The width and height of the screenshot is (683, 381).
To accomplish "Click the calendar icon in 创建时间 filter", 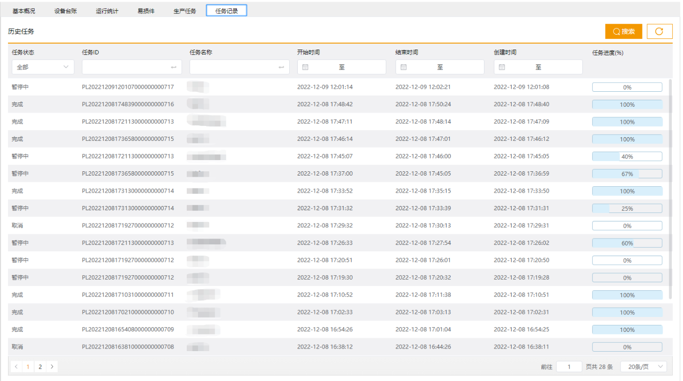I will point(502,67).
